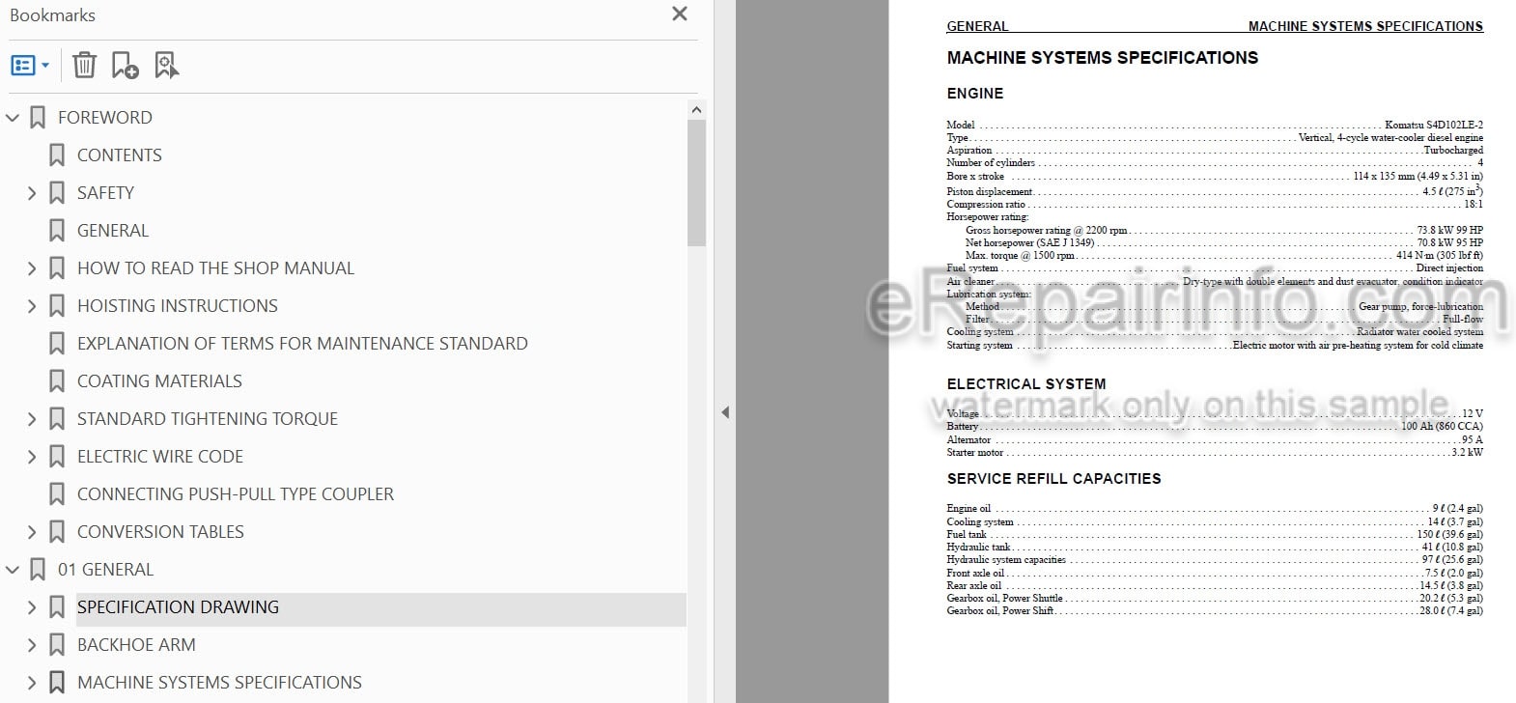
Task: Click the GENERAL page header text
Action: (x=977, y=26)
